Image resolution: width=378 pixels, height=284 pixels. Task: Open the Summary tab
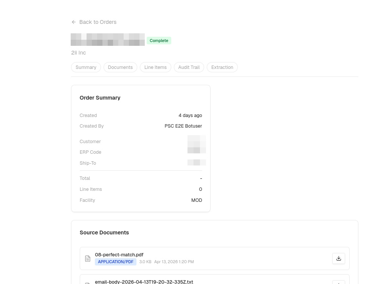point(86,67)
